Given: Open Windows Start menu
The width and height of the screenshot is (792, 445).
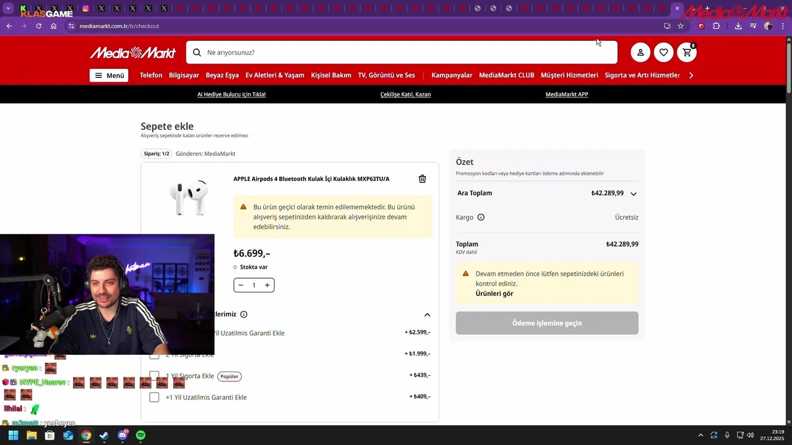Looking at the screenshot, I should coord(13,435).
